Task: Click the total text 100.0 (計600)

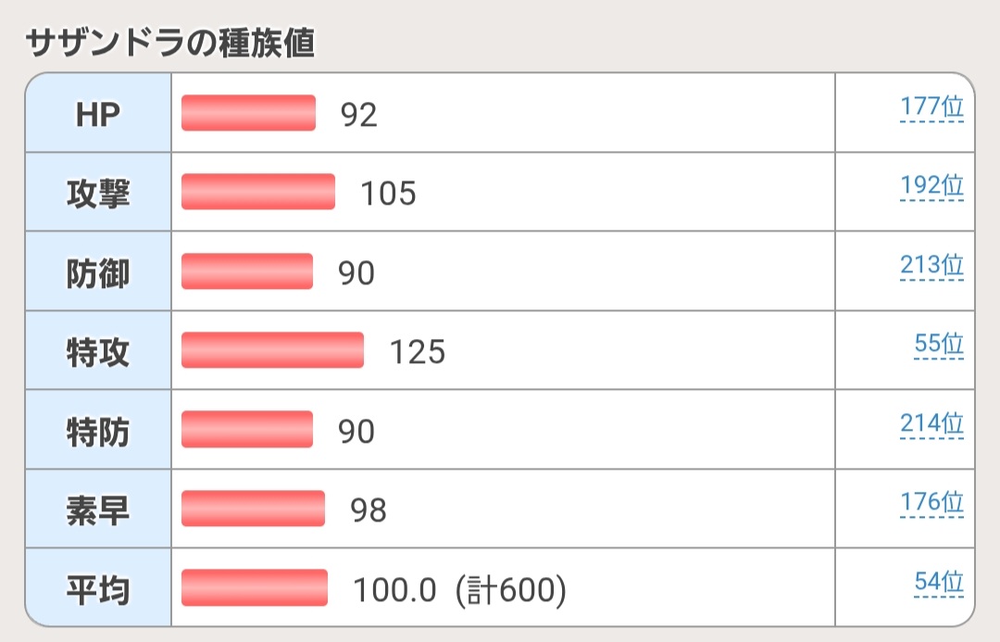Action: [x=459, y=589]
